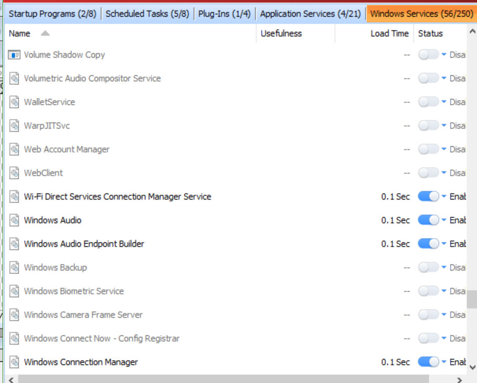Click the vertical scrollbar thumb
477x383 pixels.
(x=472, y=299)
